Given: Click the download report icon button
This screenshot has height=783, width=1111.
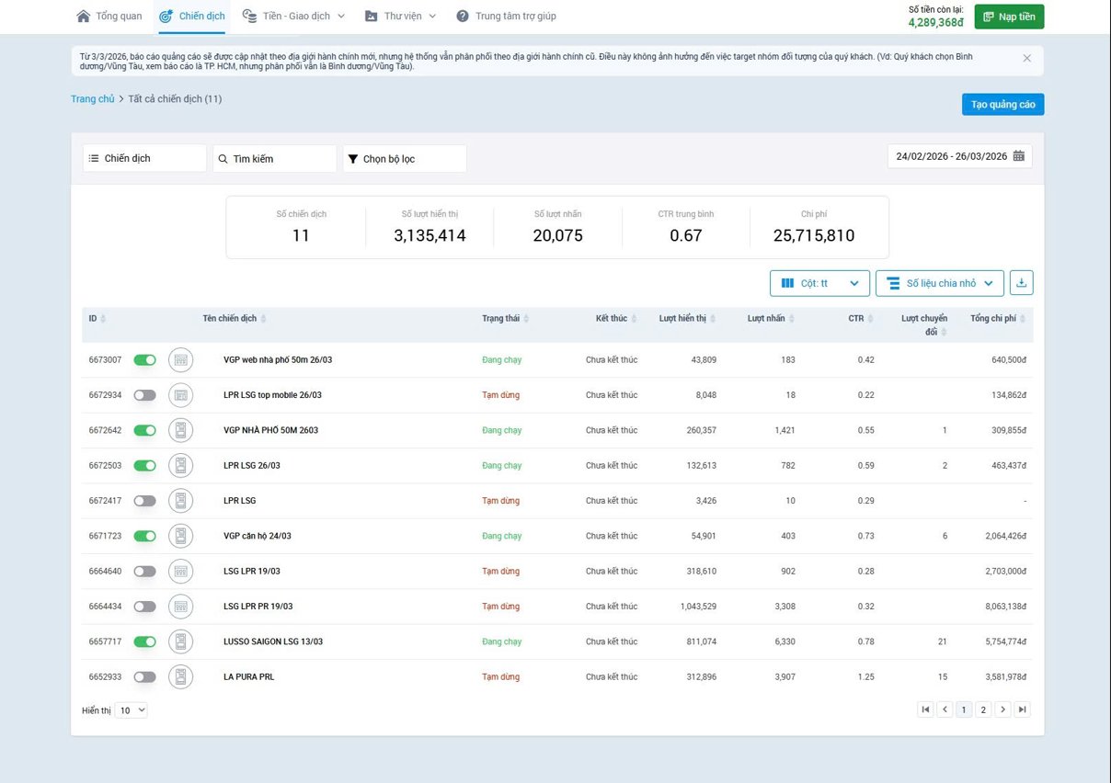Looking at the screenshot, I should coord(1021,283).
